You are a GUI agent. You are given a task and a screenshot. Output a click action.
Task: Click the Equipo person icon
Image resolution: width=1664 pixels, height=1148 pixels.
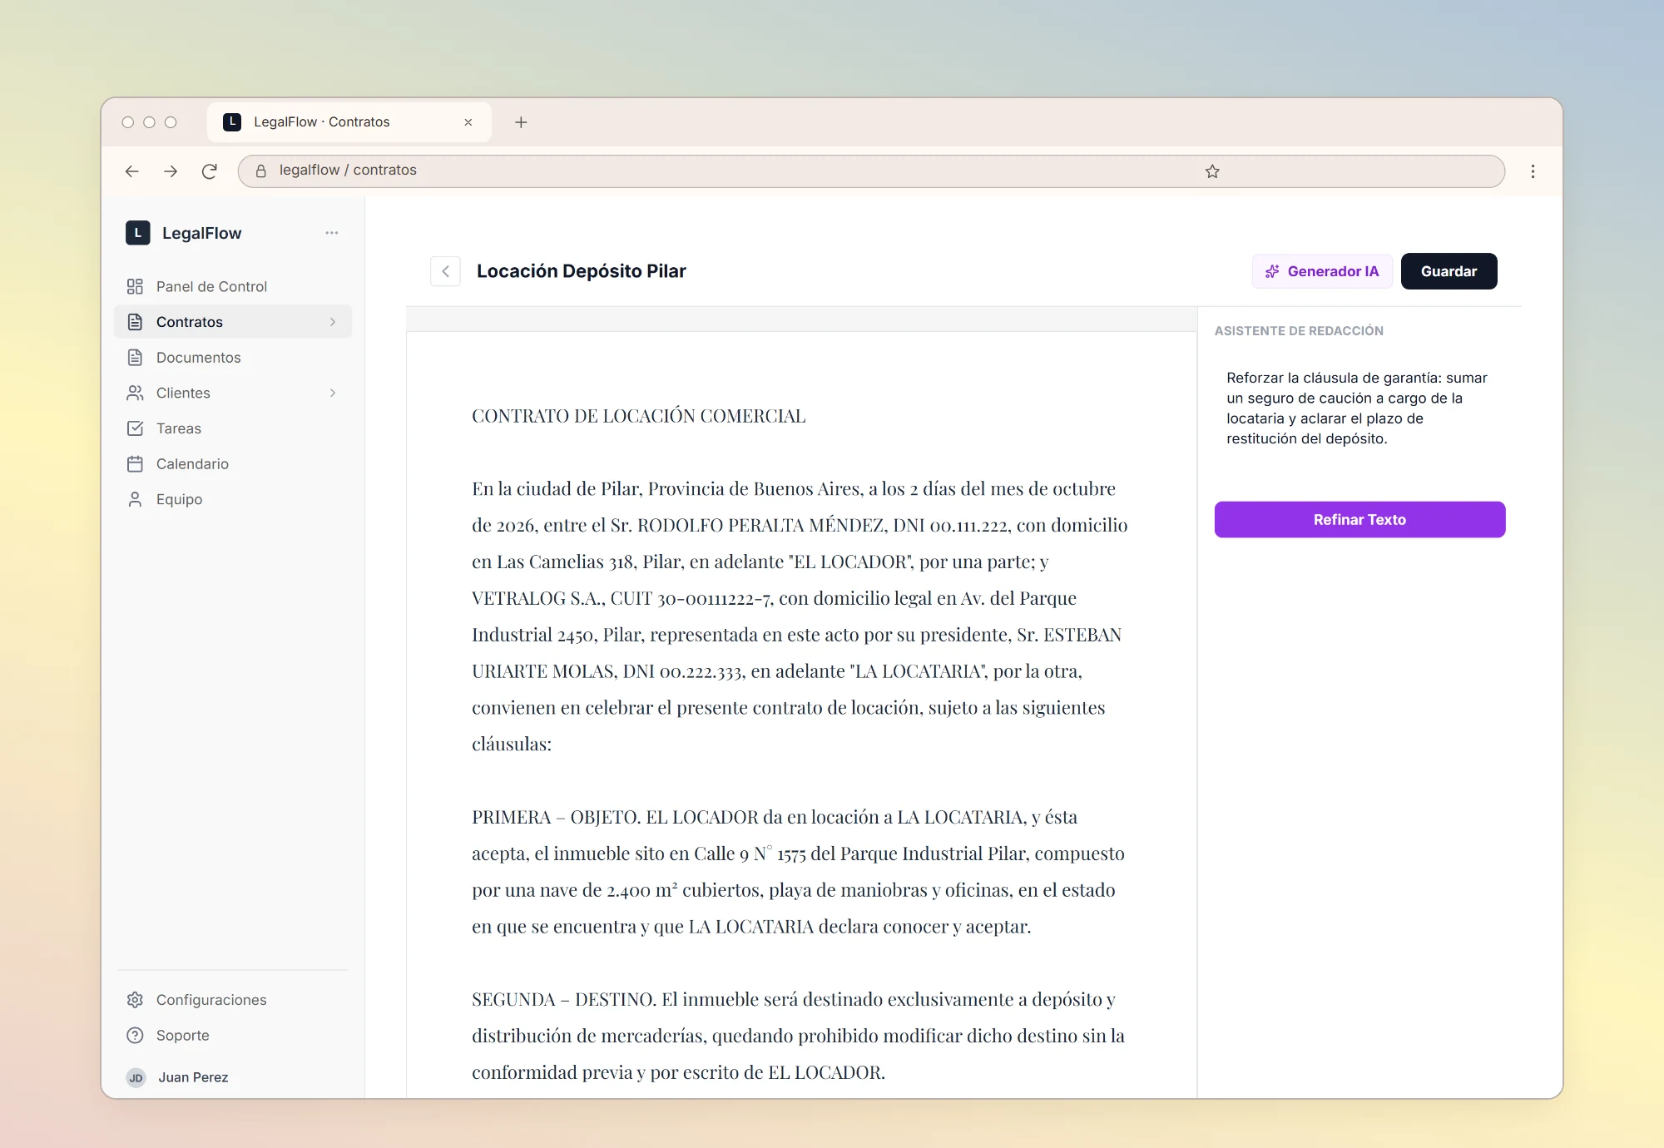click(x=135, y=499)
